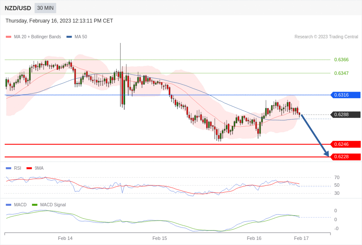Click the black 0.6288 current price tag
362x245 pixels.
pyautogui.click(x=346, y=114)
